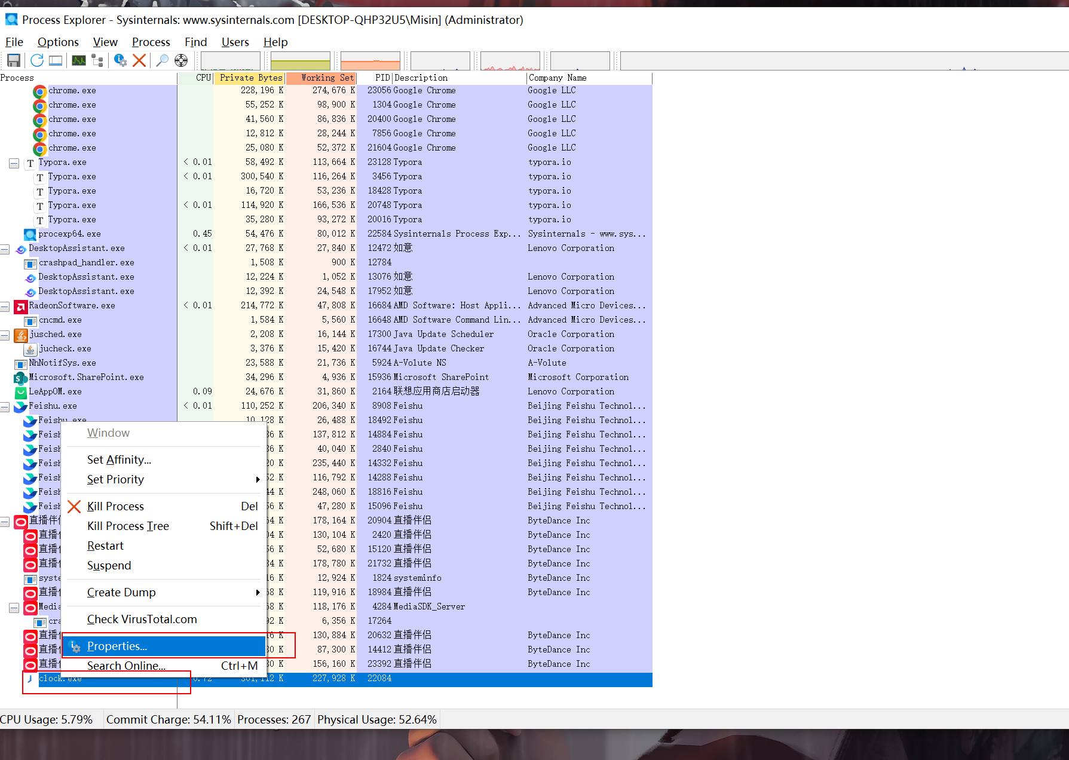1069x760 pixels.
Task: Sort by Company Name column header
Action: click(x=589, y=78)
